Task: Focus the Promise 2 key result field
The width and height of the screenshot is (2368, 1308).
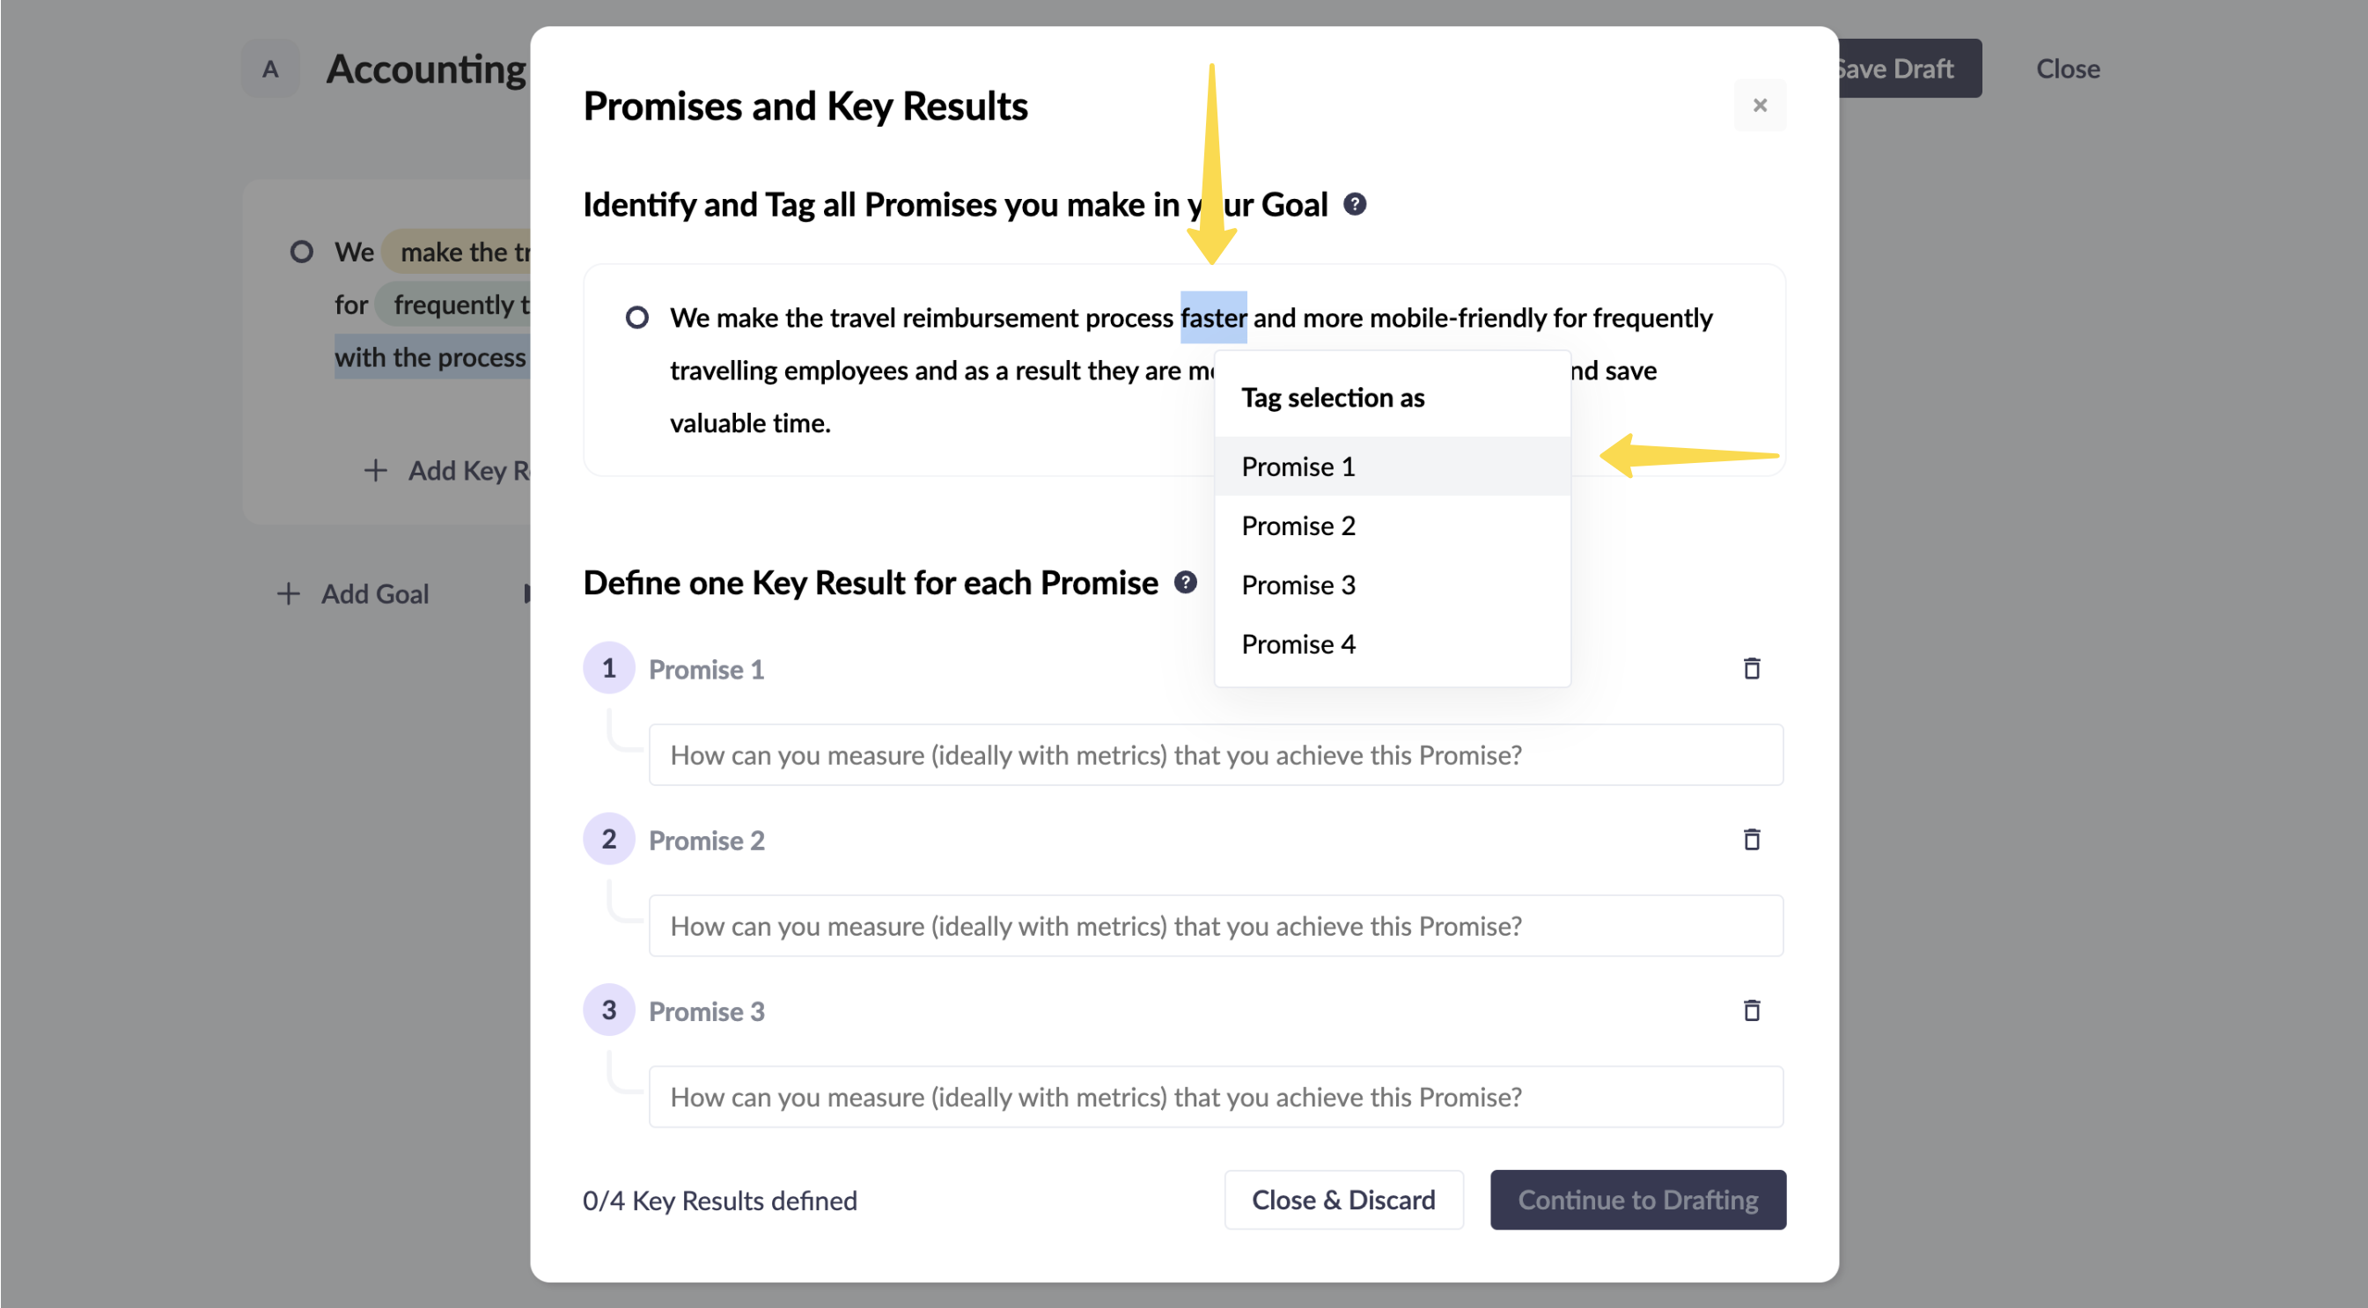Action: point(1216,926)
